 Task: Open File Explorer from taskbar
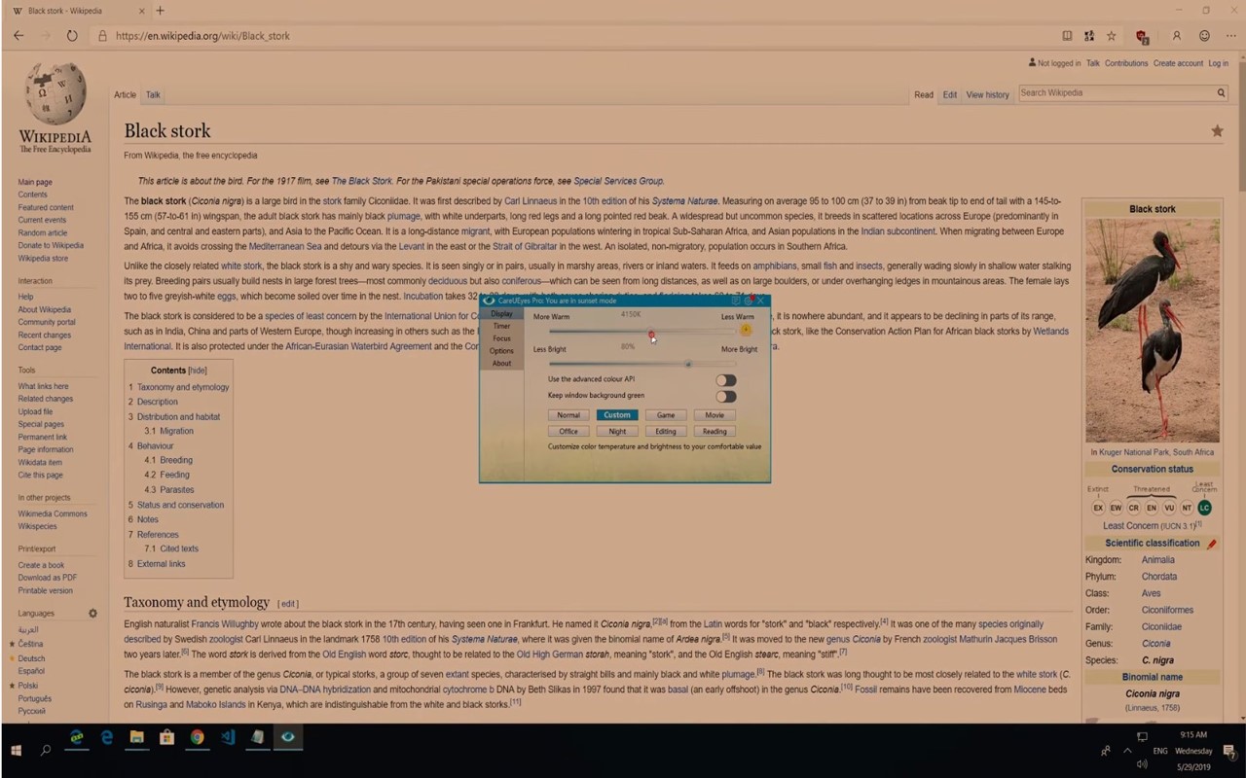[137, 737]
